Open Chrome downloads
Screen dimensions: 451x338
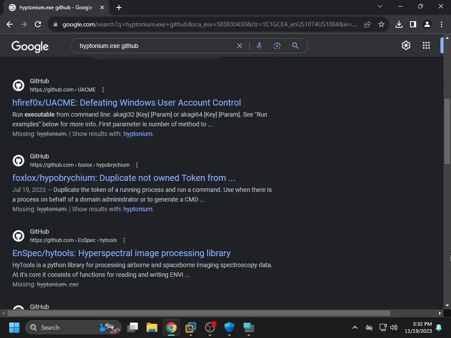[399, 25]
